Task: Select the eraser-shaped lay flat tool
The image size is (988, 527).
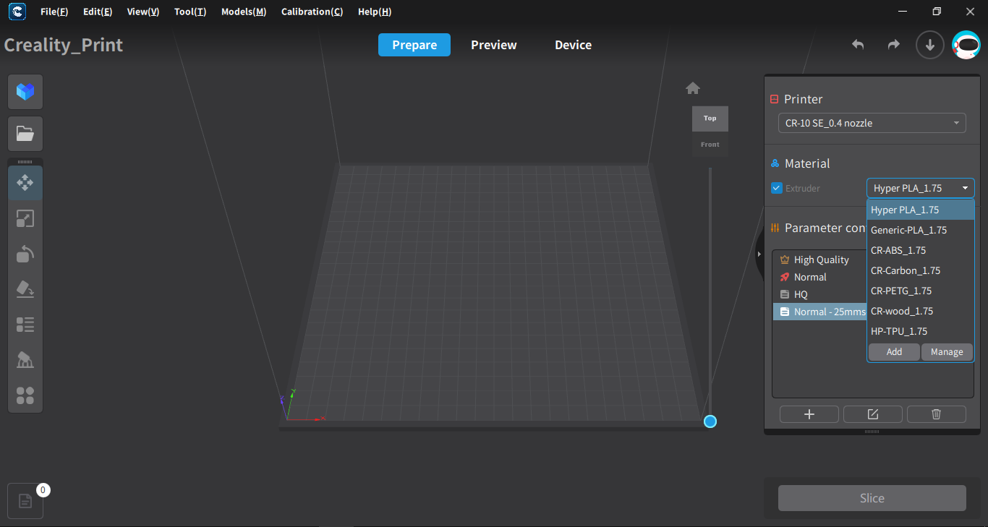Action: click(25, 289)
